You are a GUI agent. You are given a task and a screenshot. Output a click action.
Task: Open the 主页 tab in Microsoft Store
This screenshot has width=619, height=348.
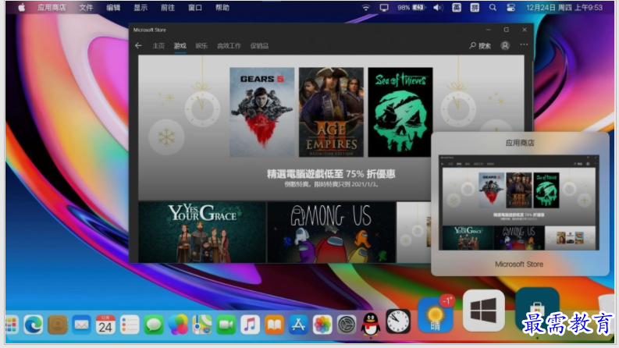click(x=158, y=46)
